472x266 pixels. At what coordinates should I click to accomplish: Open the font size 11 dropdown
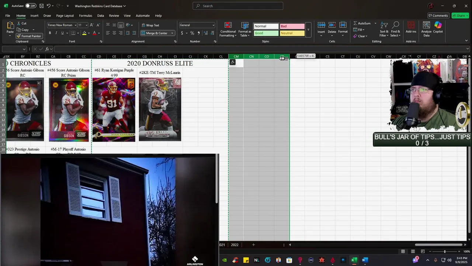coord(87,25)
